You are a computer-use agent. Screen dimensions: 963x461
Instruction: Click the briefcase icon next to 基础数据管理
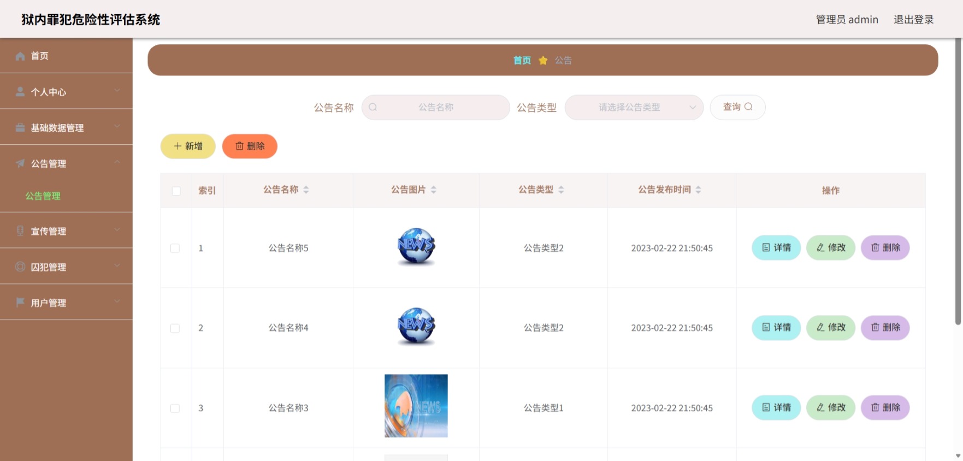20,127
